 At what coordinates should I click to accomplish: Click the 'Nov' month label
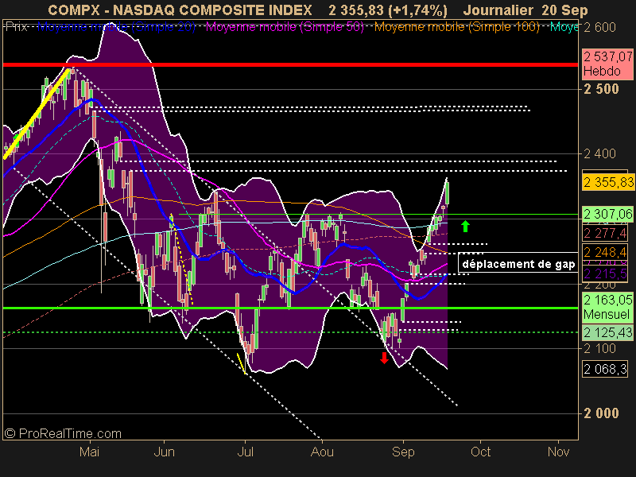pos(559,452)
